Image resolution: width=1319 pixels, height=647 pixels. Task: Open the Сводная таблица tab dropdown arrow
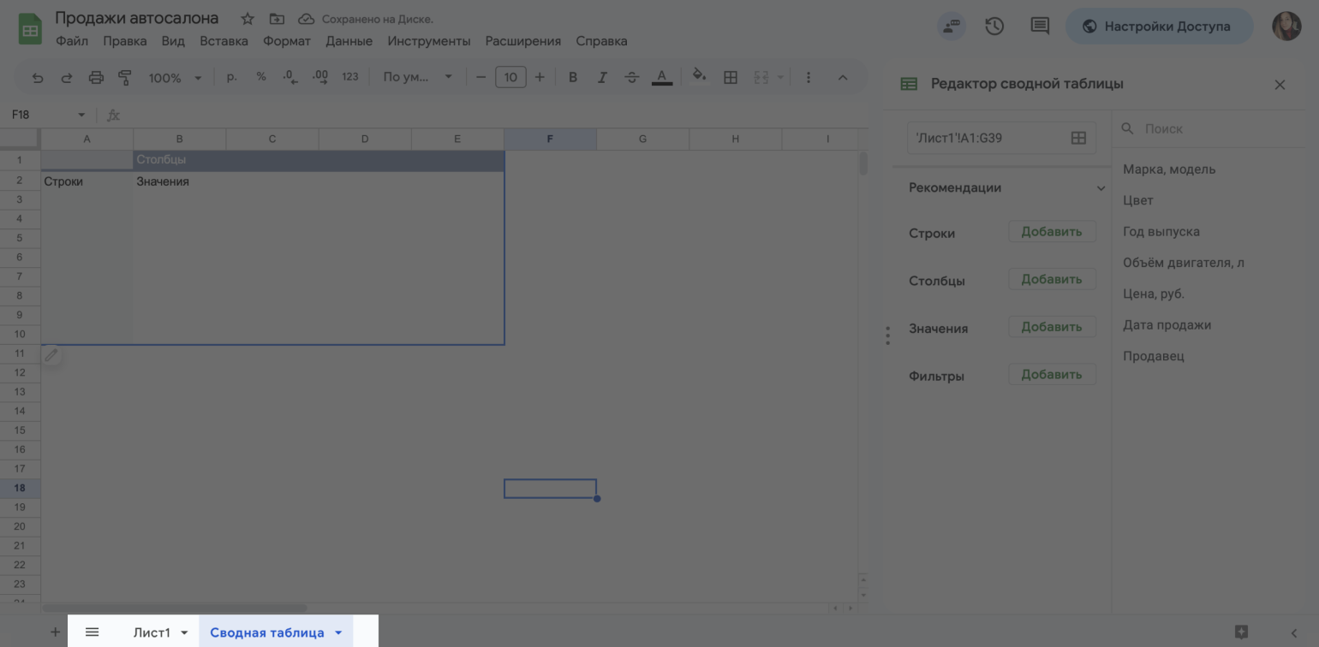[x=338, y=632]
